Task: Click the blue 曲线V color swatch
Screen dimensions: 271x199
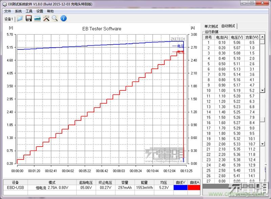Action: (180, 187)
